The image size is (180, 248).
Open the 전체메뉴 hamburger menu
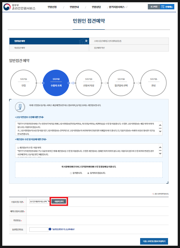(167, 7)
